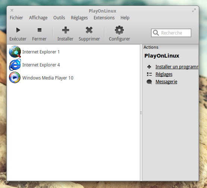This screenshot has height=188, width=207.
Task: Click plus icon beside Installer un programme
Action: pyautogui.click(x=149, y=67)
